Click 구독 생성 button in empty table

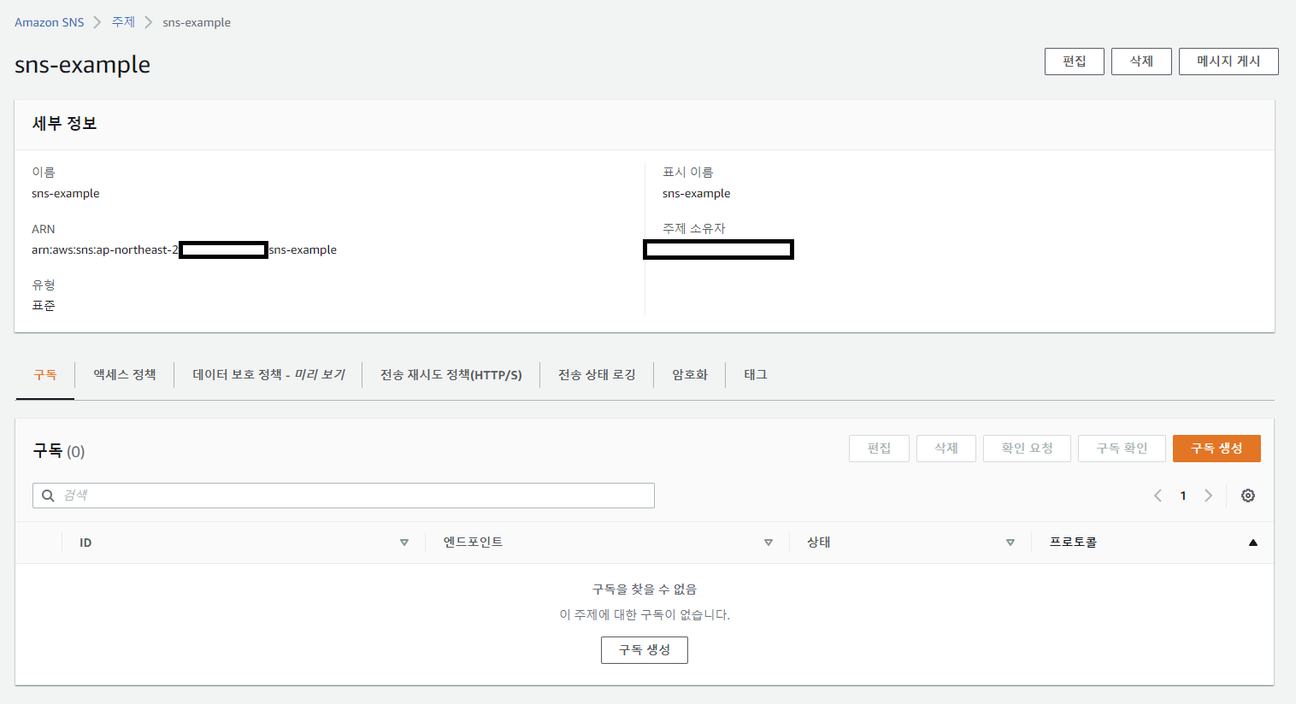pos(645,650)
